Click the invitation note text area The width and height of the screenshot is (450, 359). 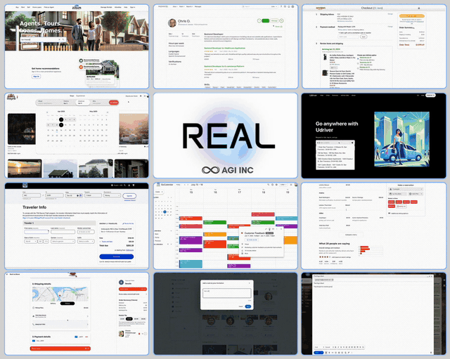pos(226,293)
